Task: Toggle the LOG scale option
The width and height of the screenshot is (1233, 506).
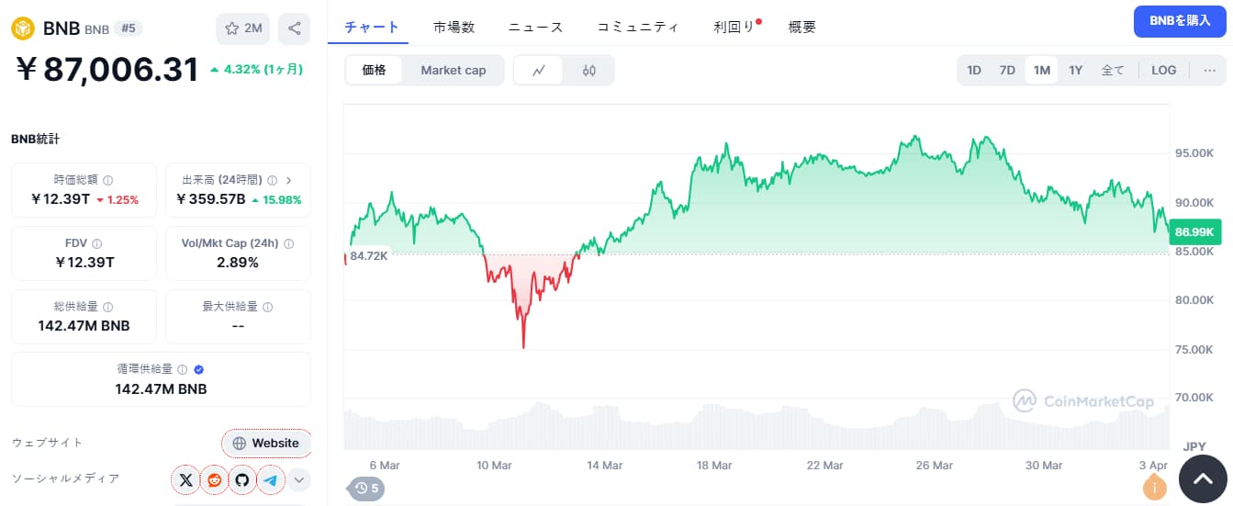Action: point(1163,70)
